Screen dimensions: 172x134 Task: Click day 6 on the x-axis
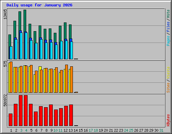point(36,130)
